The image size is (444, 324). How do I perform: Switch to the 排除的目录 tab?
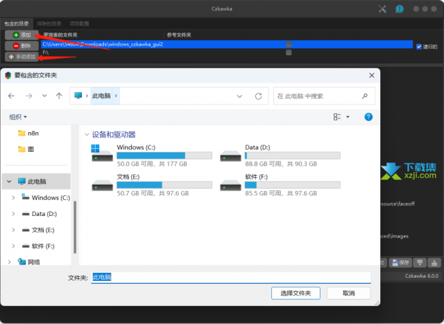click(x=49, y=24)
